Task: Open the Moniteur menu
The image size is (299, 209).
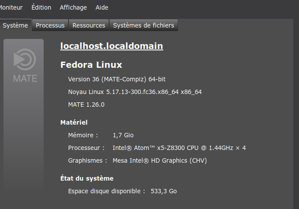Action: tap(11, 7)
